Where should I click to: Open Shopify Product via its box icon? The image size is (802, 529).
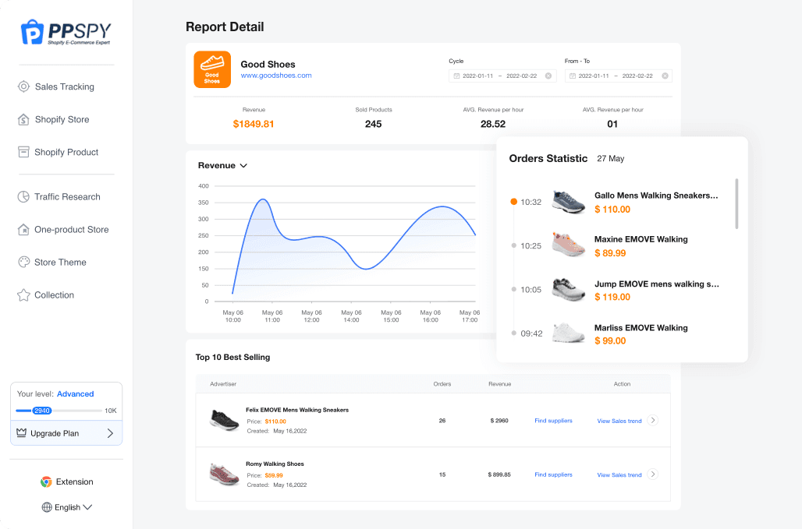(x=24, y=152)
